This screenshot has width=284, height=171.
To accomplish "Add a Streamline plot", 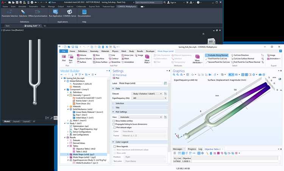I will pyautogui.click(x=114, y=62).
